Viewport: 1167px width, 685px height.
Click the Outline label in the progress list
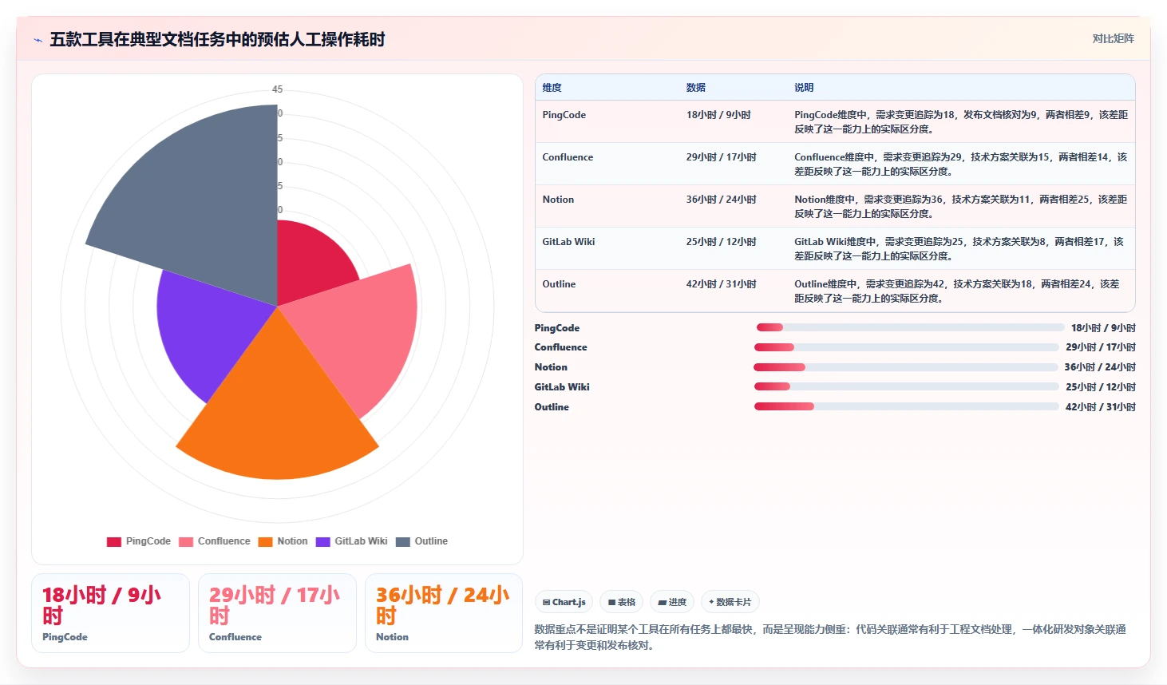point(552,407)
